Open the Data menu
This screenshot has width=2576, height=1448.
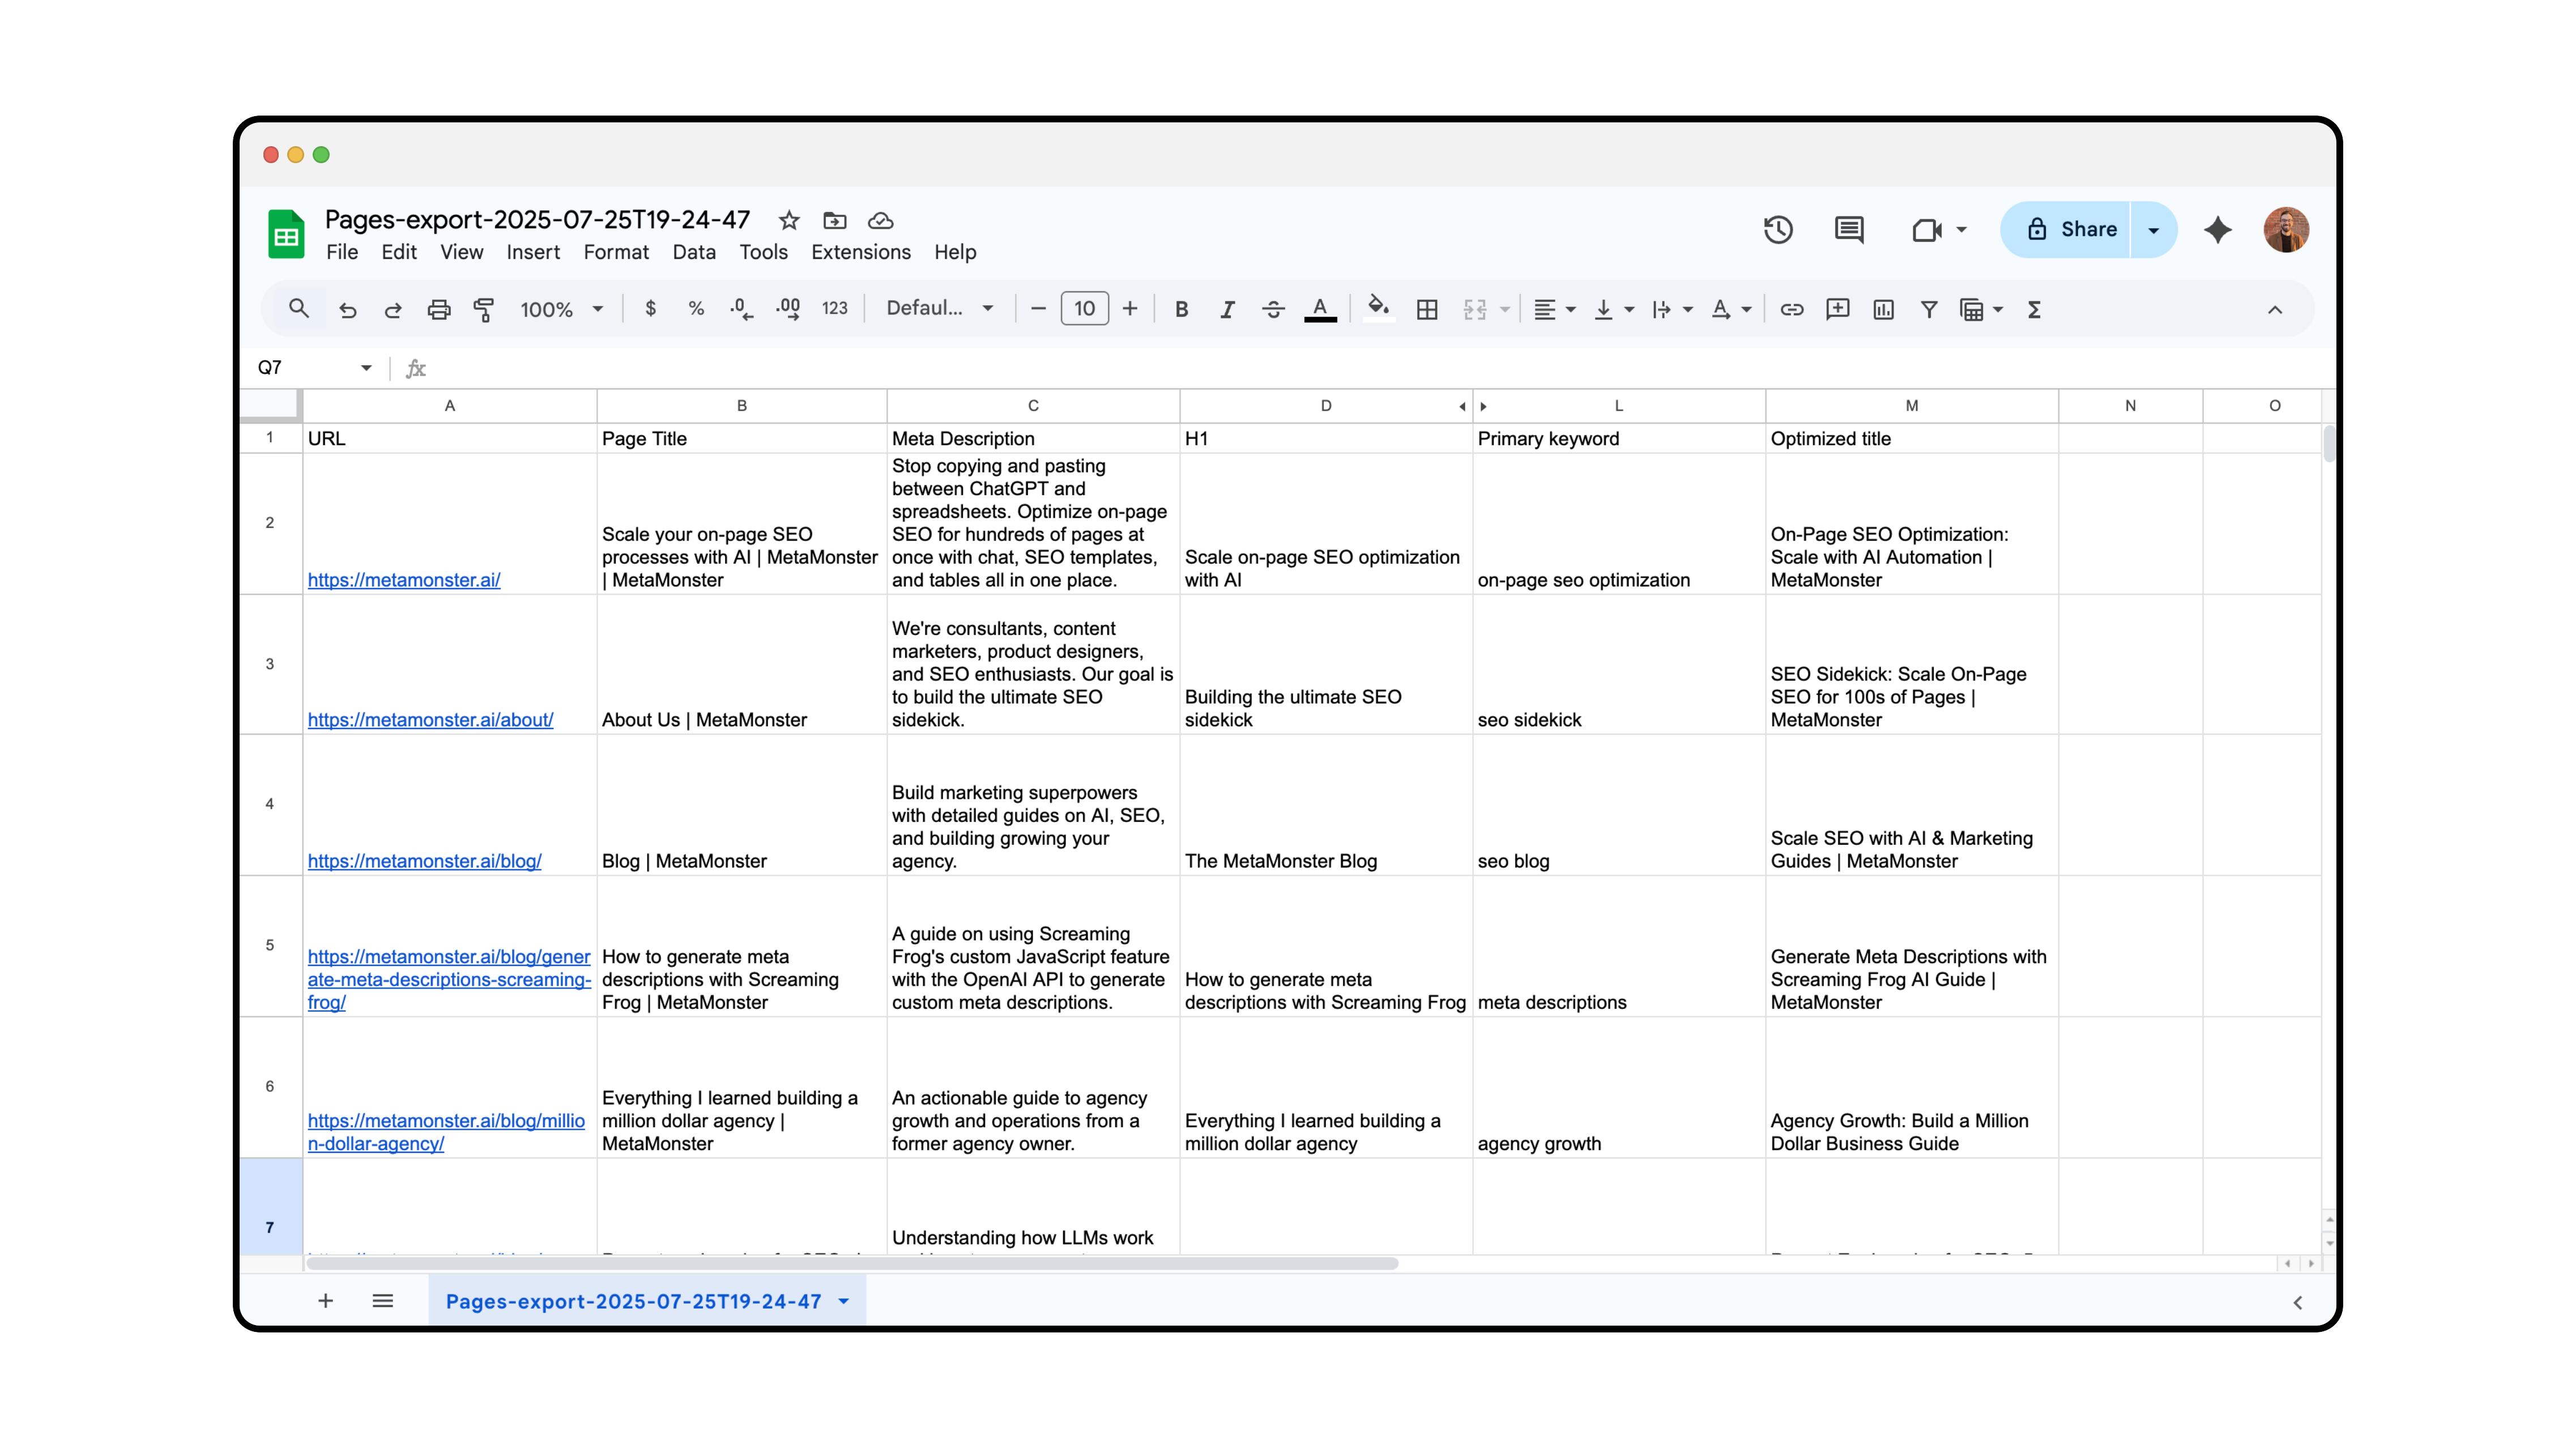click(694, 252)
